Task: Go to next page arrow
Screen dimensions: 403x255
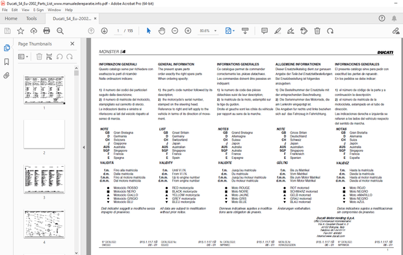Action: pyautogui.click(x=105, y=30)
